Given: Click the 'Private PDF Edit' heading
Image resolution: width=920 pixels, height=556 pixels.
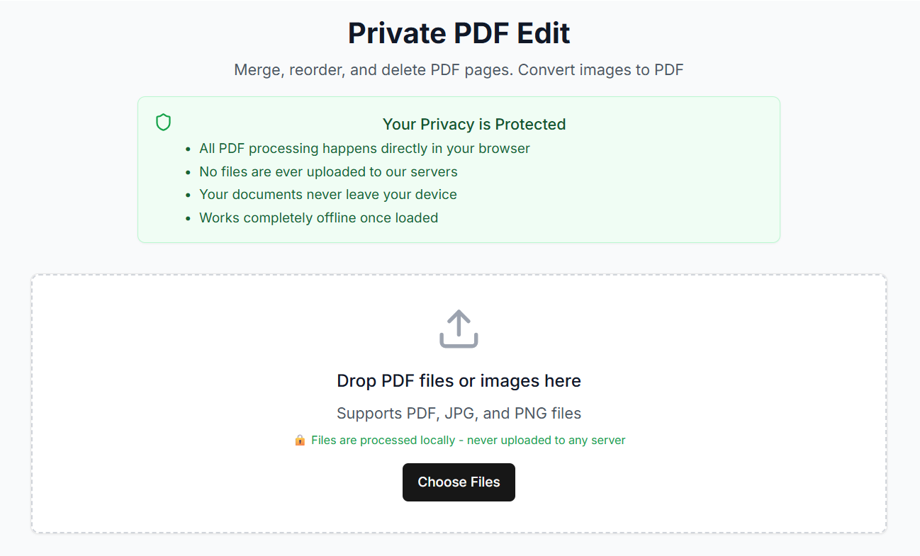Looking at the screenshot, I should (x=459, y=33).
